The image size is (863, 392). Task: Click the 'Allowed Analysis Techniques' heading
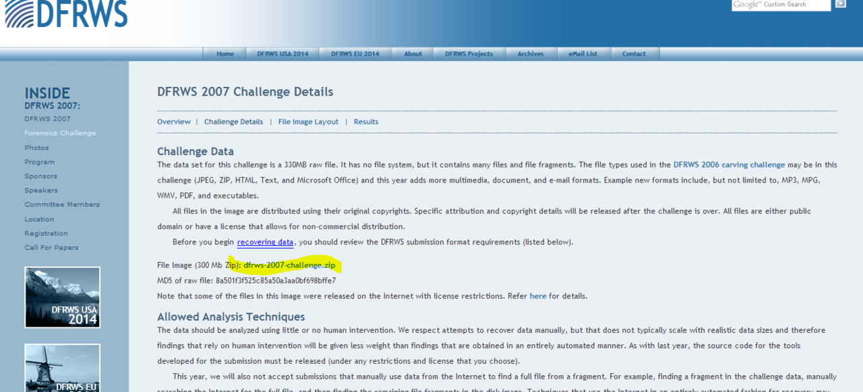(231, 317)
